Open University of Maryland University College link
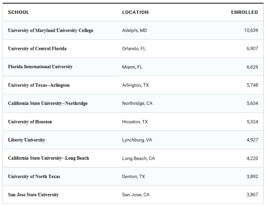The image size is (267, 207). tap(50, 31)
